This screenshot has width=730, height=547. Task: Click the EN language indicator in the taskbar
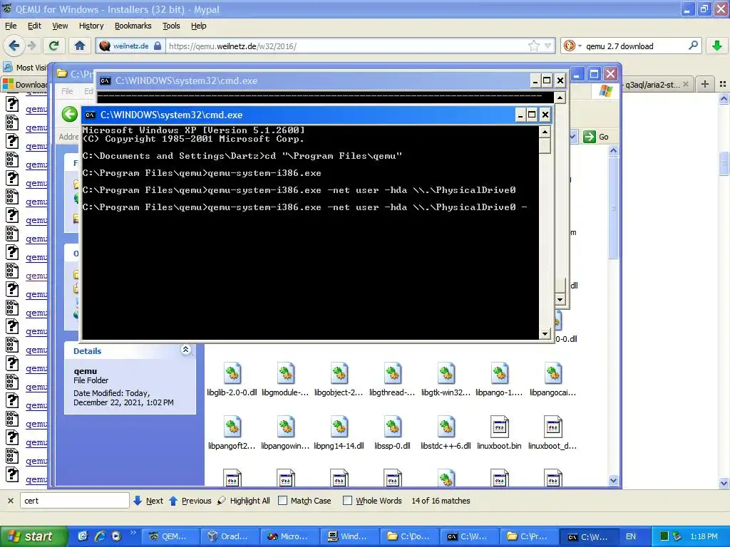tap(631, 536)
